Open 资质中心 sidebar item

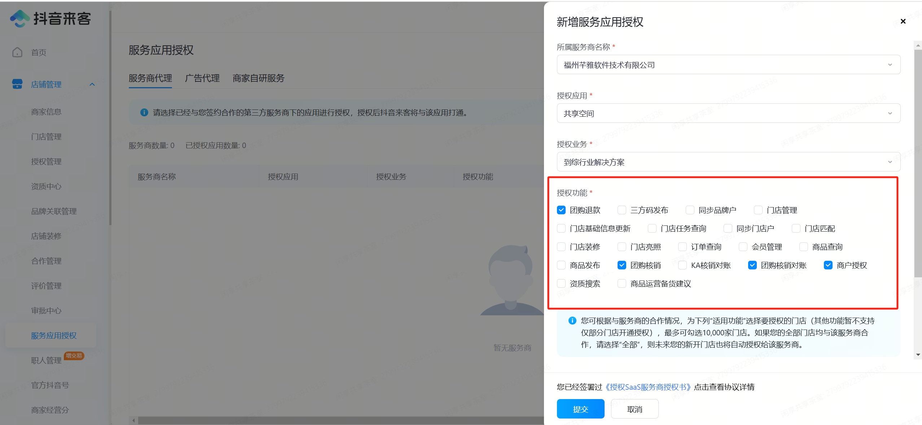pos(46,187)
